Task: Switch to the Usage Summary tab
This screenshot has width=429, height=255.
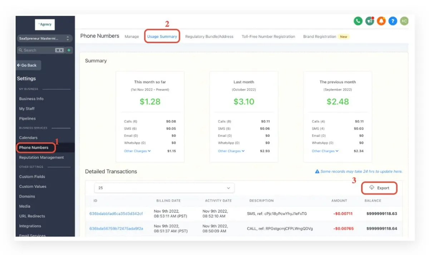Action: click(162, 36)
